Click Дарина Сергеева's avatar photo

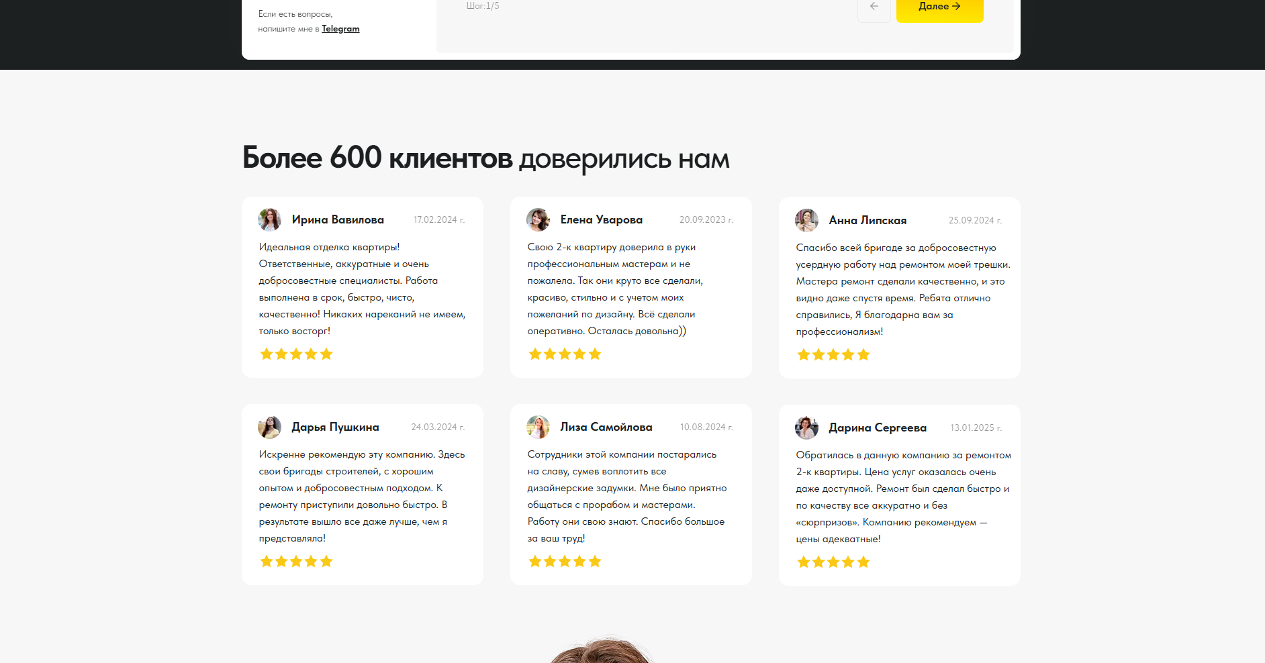pos(806,427)
